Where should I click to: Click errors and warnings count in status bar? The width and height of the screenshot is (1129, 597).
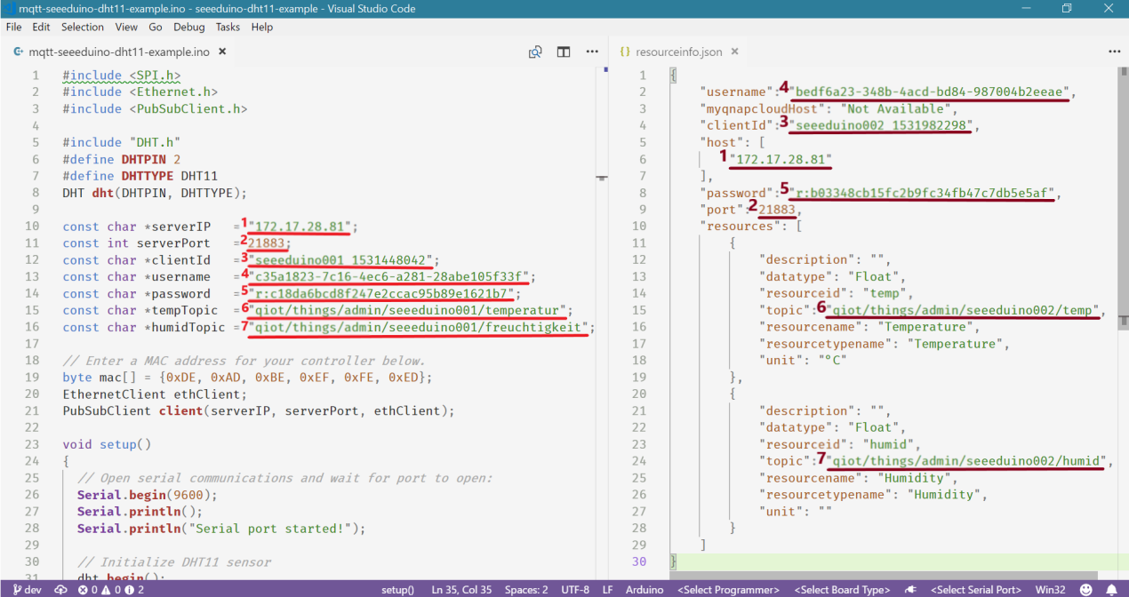coord(110,589)
